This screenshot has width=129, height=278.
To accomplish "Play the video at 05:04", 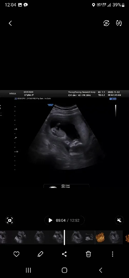I will (x=50, y=220).
